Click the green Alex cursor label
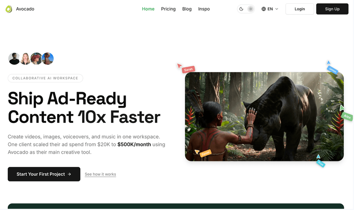 coord(347,116)
